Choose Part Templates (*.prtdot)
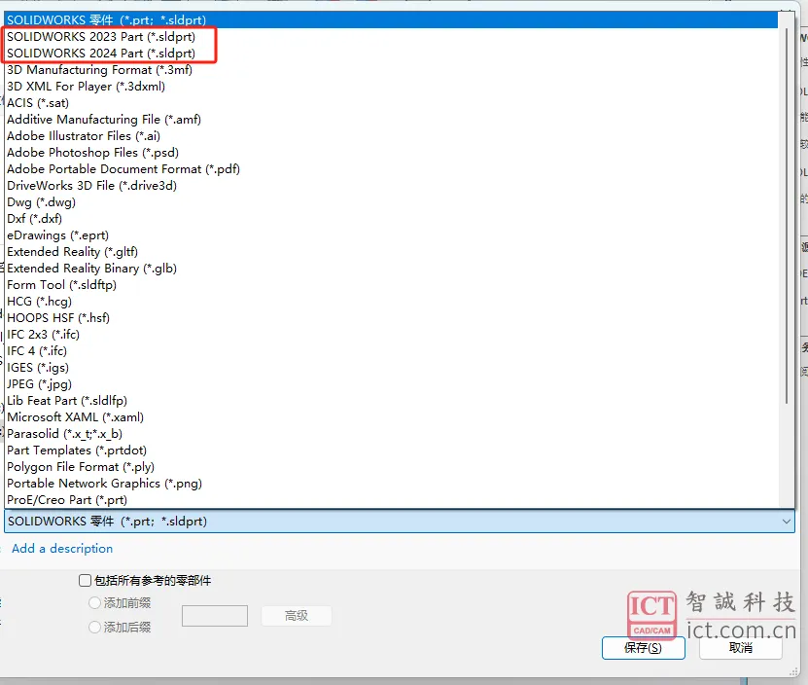This screenshot has width=808, height=685. coord(391,450)
